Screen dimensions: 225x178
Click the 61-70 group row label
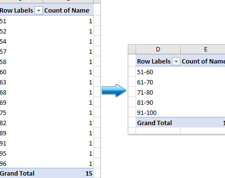point(145,82)
